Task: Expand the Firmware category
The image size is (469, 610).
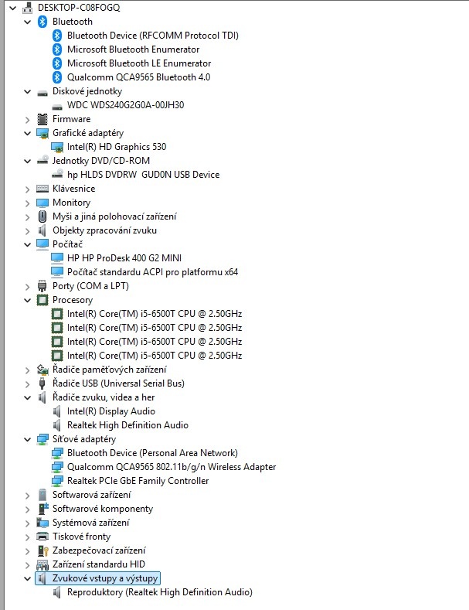Action: (27, 119)
